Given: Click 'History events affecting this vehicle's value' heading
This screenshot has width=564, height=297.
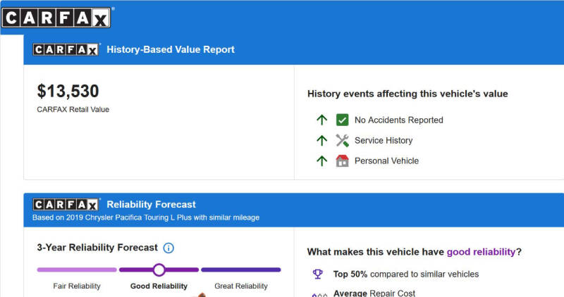Looking at the screenshot, I should pyautogui.click(x=407, y=94).
